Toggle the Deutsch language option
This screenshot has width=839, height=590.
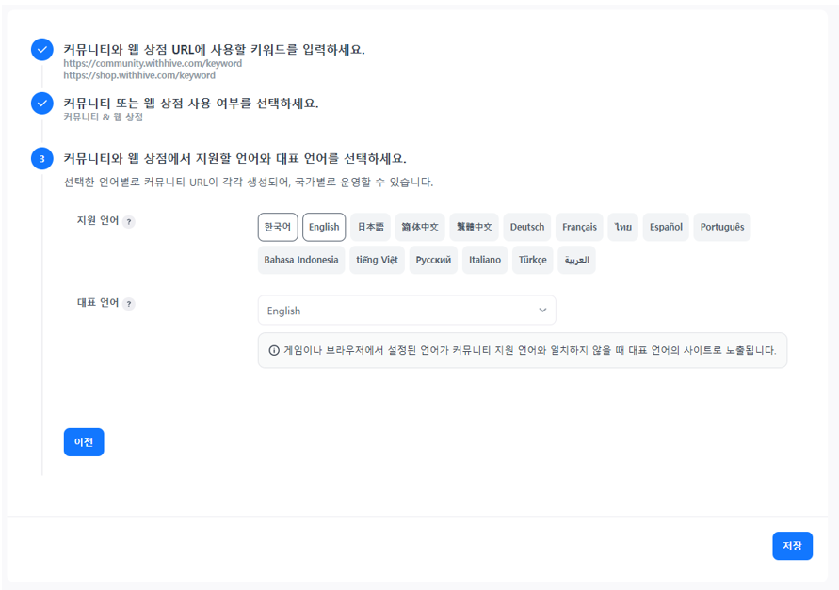(x=527, y=227)
